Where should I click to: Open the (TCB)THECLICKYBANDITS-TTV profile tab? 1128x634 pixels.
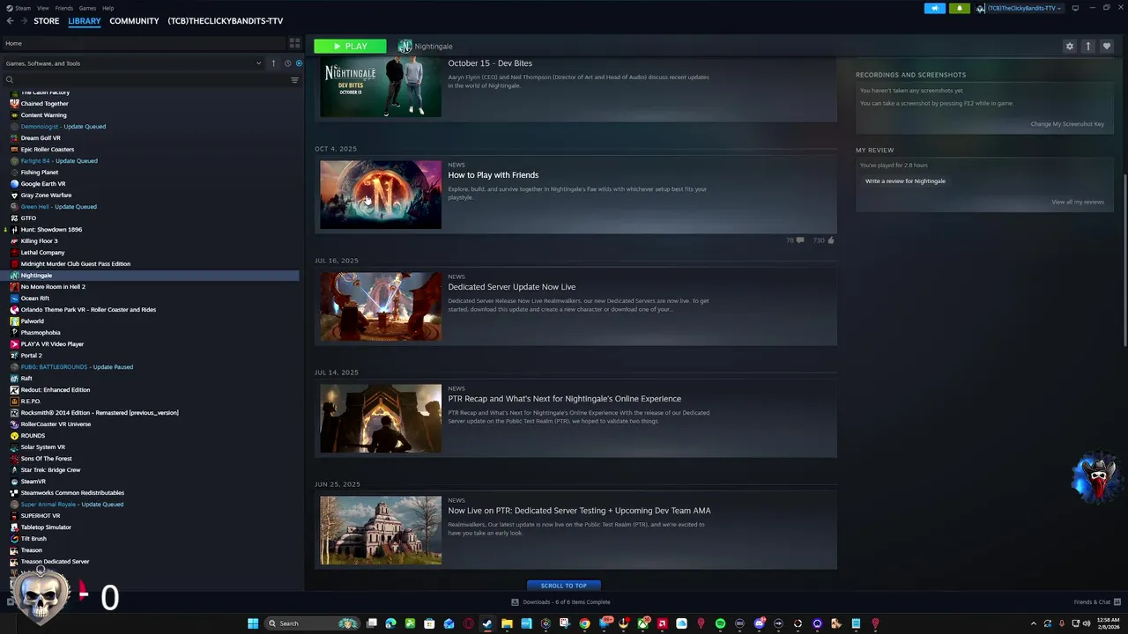click(x=226, y=21)
